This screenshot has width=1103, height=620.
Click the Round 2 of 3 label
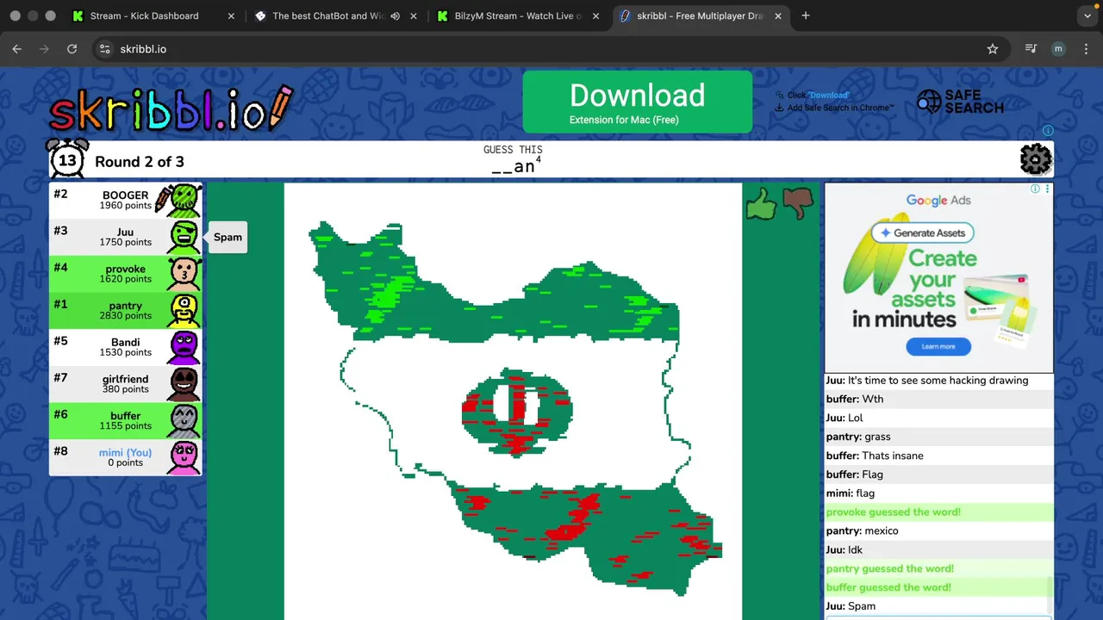[140, 161]
